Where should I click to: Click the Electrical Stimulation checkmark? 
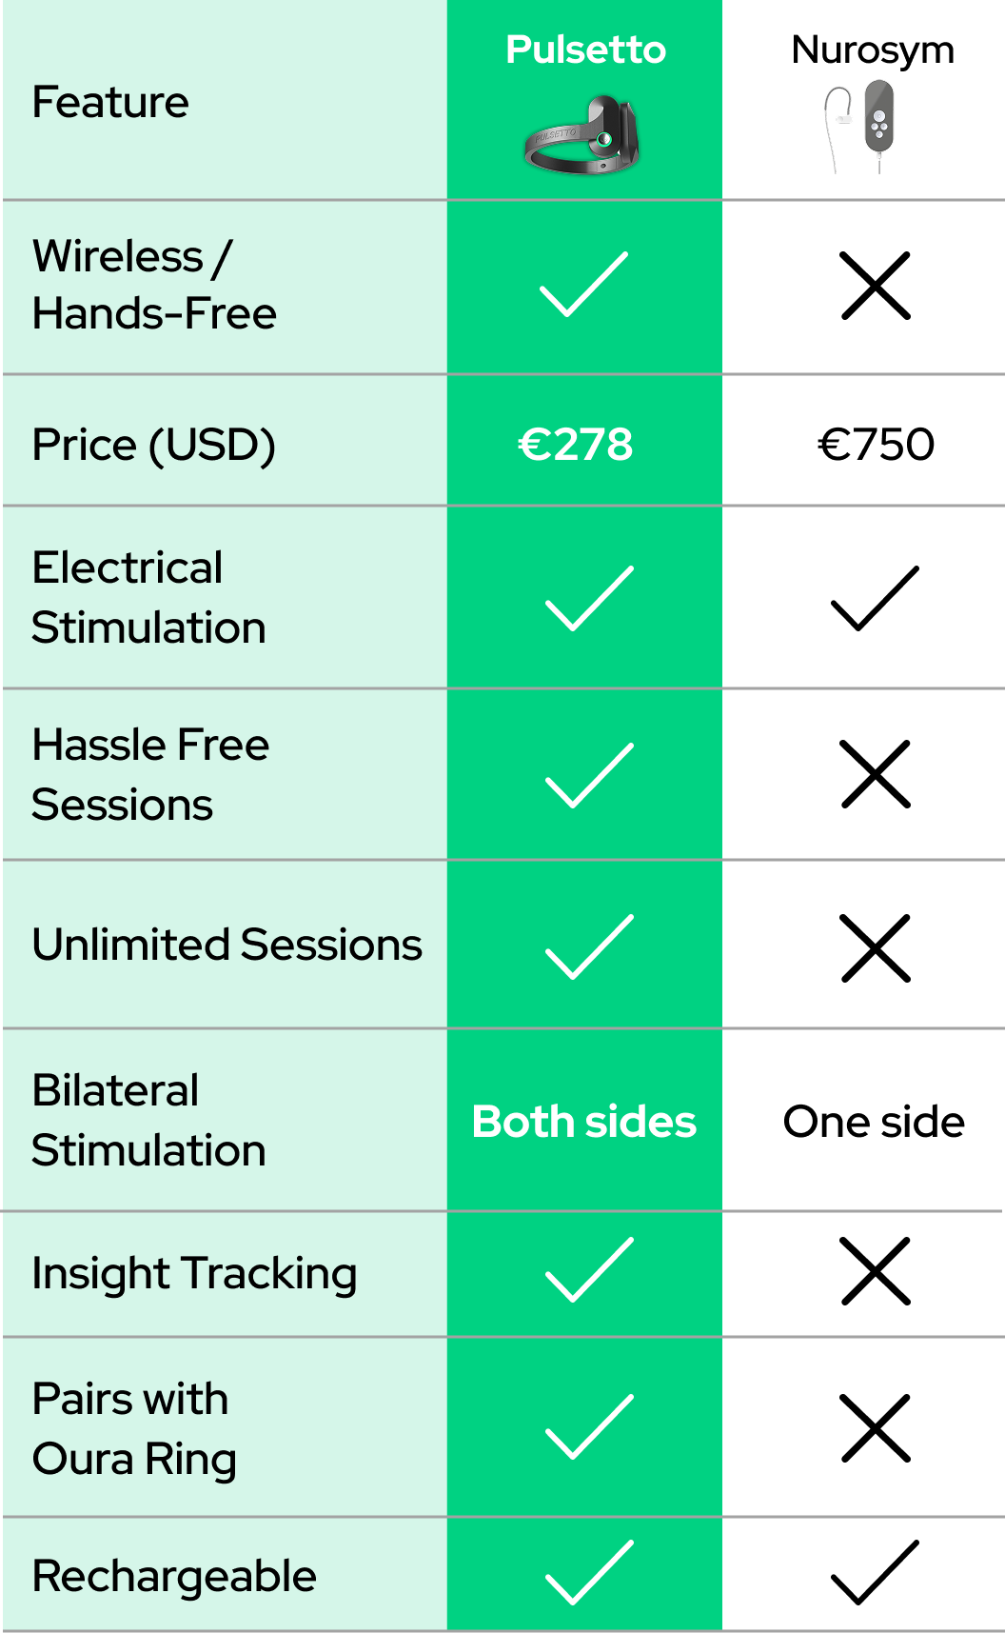tap(589, 599)
